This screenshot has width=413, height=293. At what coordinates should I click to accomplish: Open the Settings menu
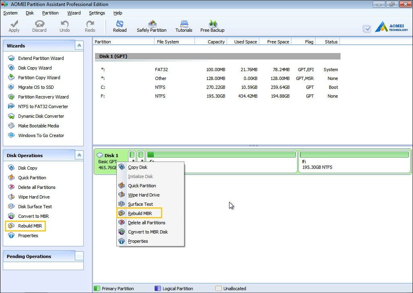(x=97, y=13)
